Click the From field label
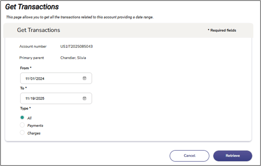This screenshot has height=166, width=261. click(x=25, y=67)
